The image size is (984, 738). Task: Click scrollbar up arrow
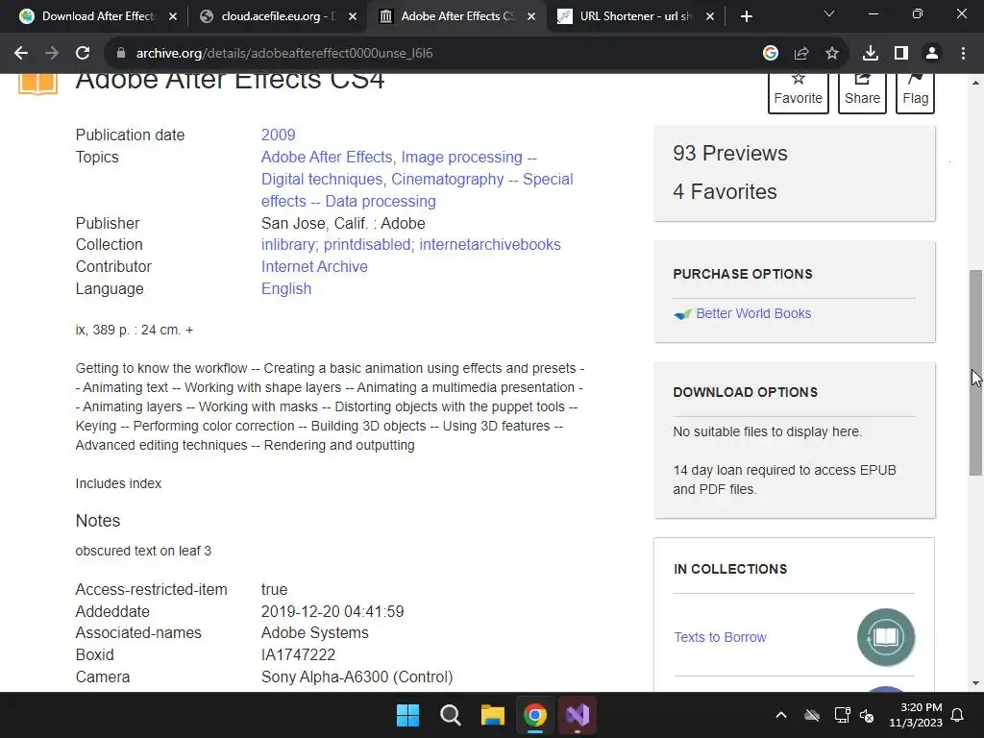(x=976, y=83)
